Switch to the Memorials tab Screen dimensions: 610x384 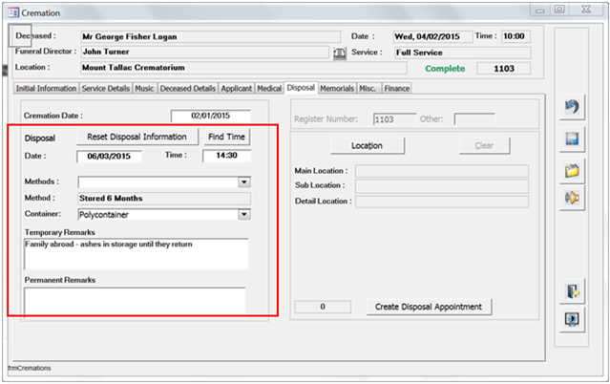click(x=336, y=88)
